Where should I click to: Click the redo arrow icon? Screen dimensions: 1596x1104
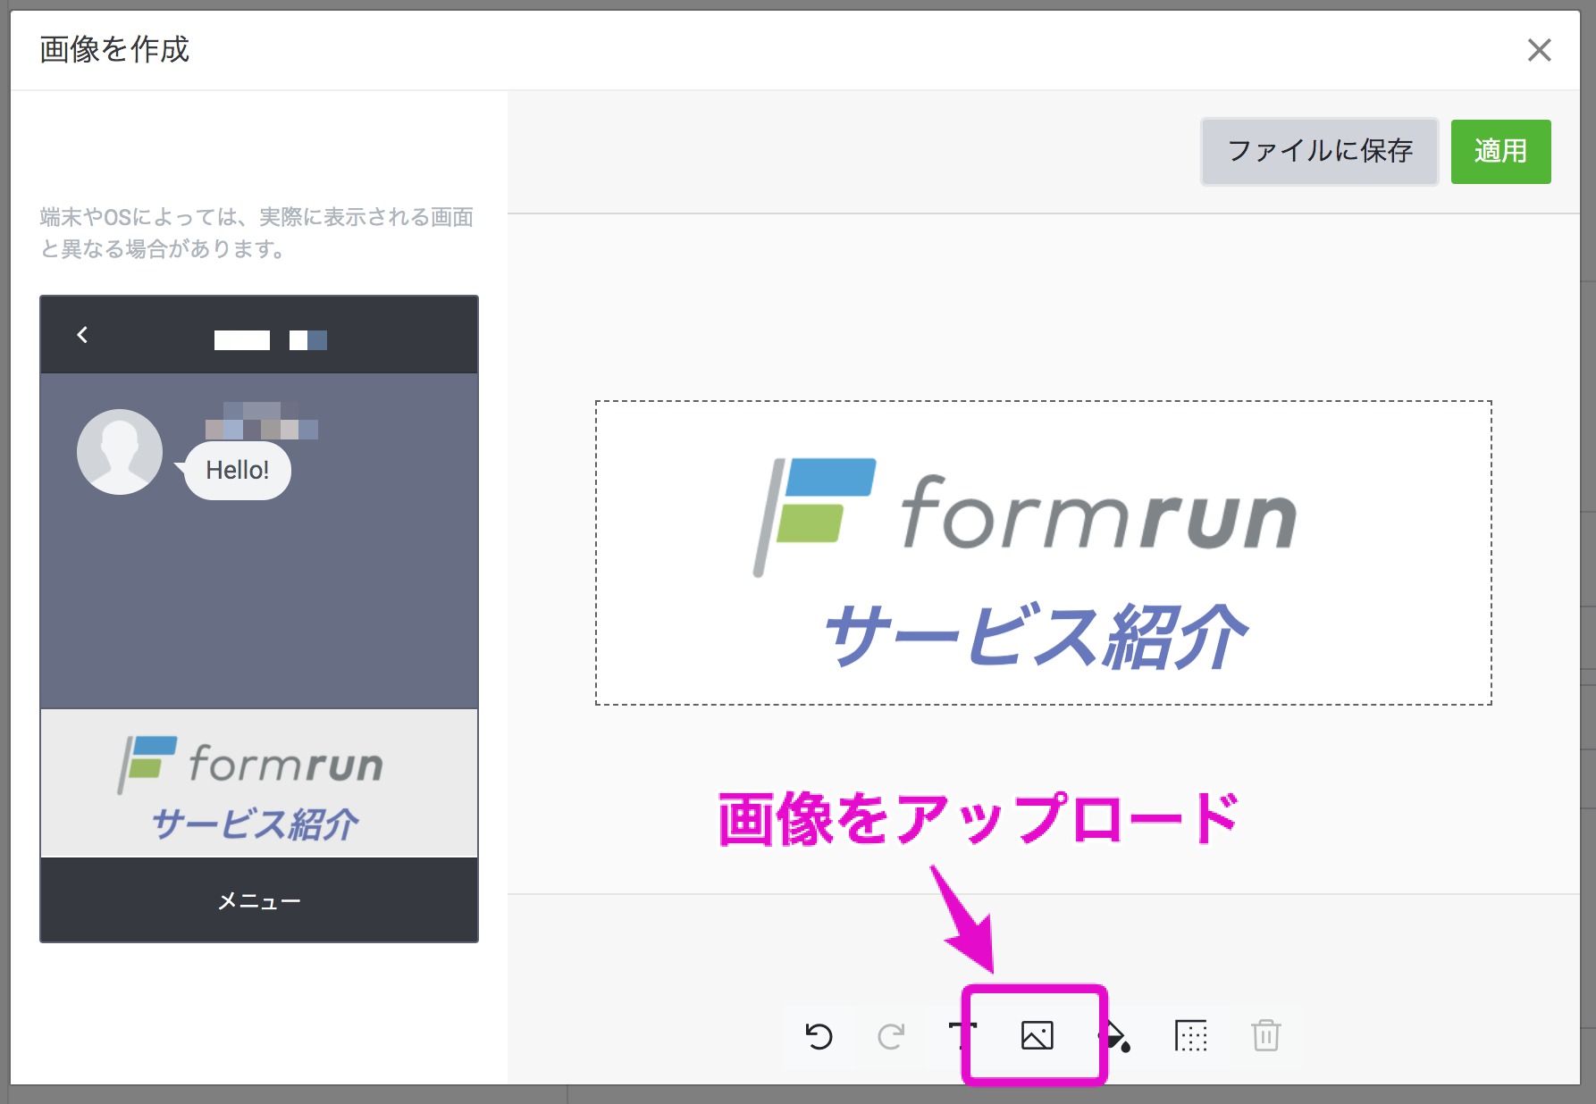(891, 1036)
